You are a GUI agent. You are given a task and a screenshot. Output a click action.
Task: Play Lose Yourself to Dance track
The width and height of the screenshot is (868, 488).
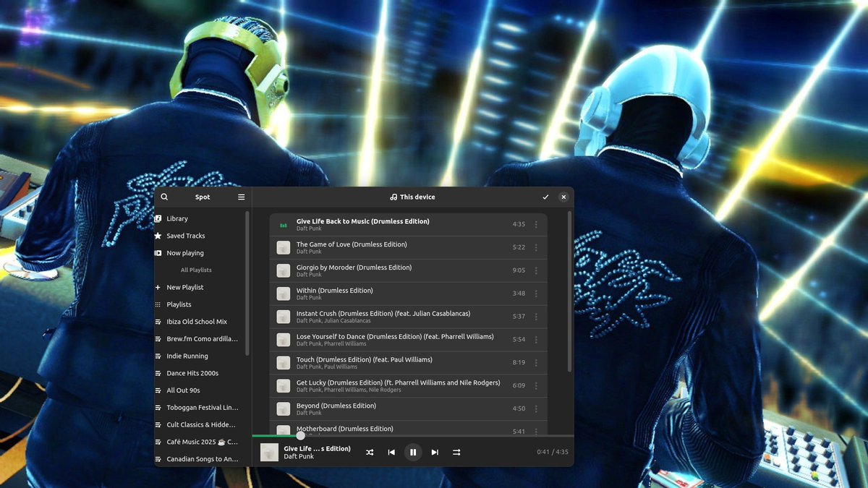pos(409,339)
